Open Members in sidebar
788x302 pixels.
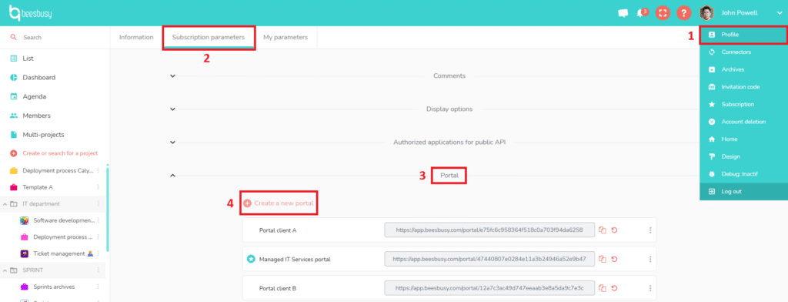coord(36,116)
